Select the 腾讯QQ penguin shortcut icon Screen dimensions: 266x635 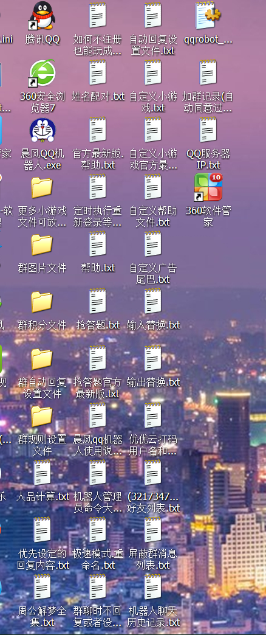[43, 16]
